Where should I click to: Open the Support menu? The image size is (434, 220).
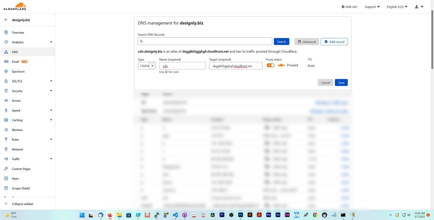372,7
